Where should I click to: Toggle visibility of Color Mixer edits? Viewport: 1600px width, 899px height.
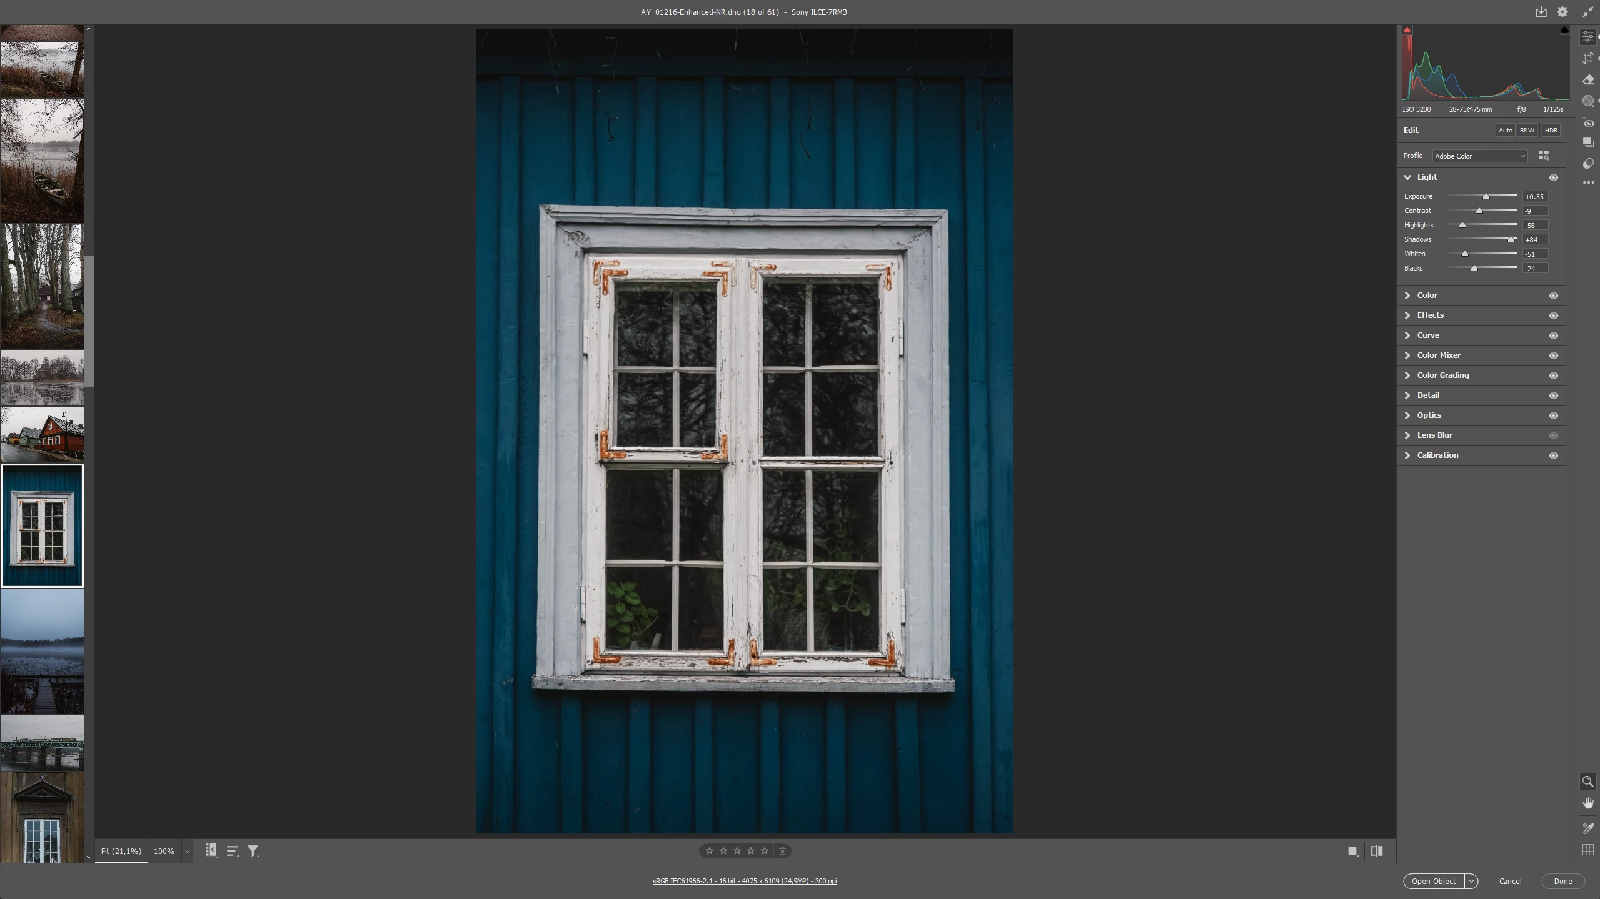(1553, 355)
